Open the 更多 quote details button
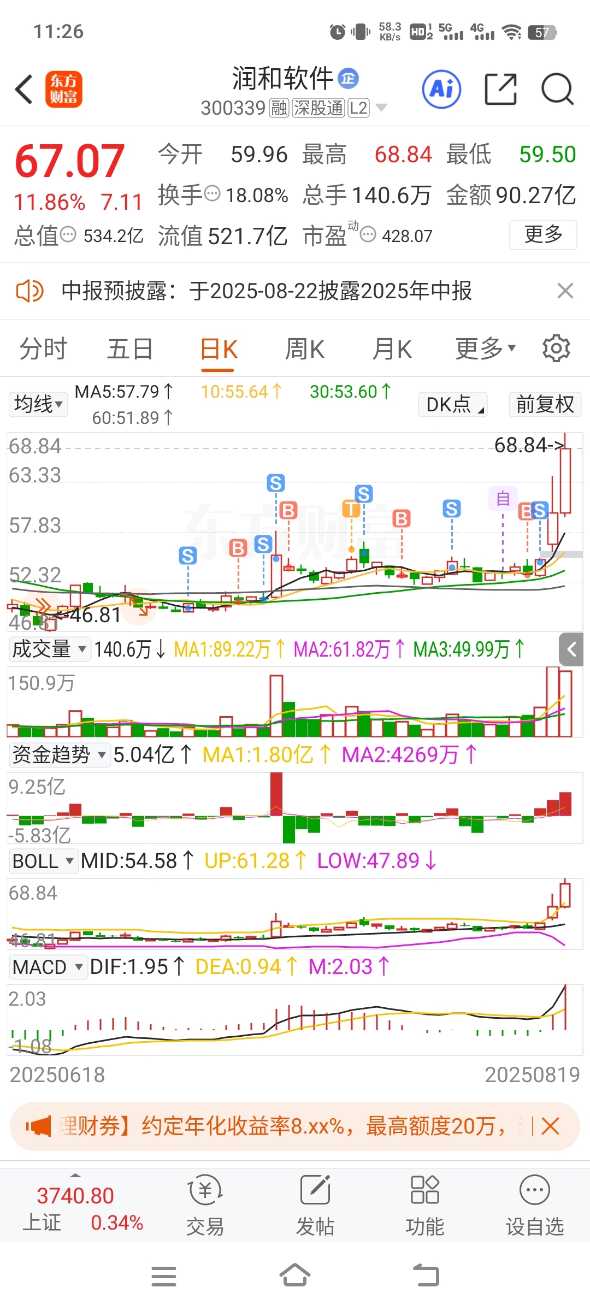590x1311 pixels. 543,234
